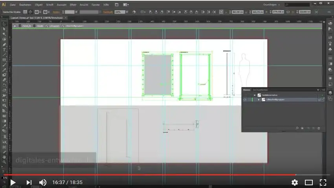Mute the video with the speaker icon
The width and height of the screenshot is (334, 188).
[x=43, y=182]
